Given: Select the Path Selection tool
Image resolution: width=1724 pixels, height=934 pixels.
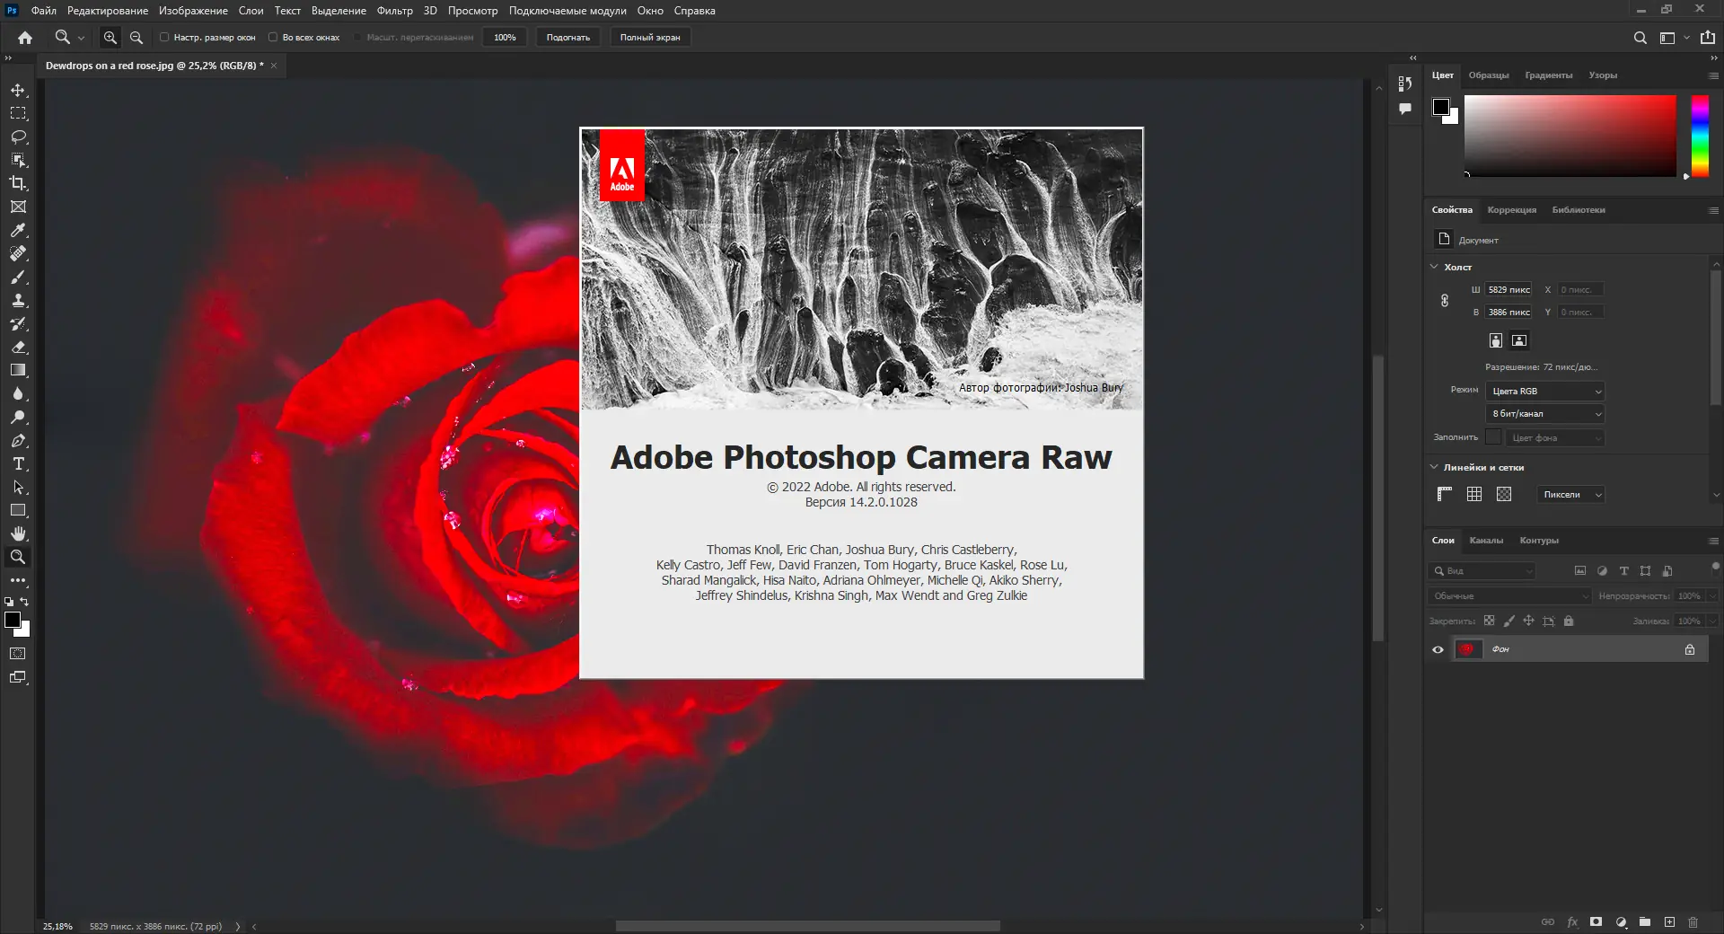Looking at the screenshot, I should click(x=18, y=487).
